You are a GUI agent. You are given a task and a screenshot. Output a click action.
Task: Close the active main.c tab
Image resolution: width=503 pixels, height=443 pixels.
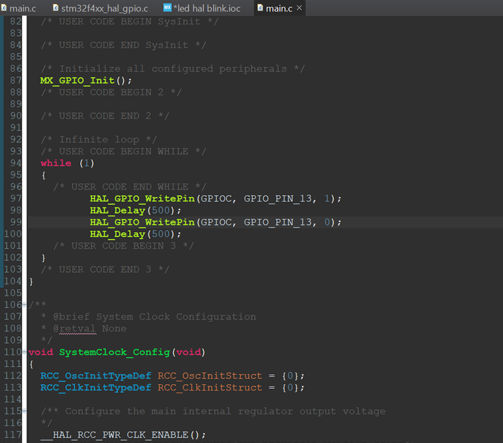(x=299, y=8)
